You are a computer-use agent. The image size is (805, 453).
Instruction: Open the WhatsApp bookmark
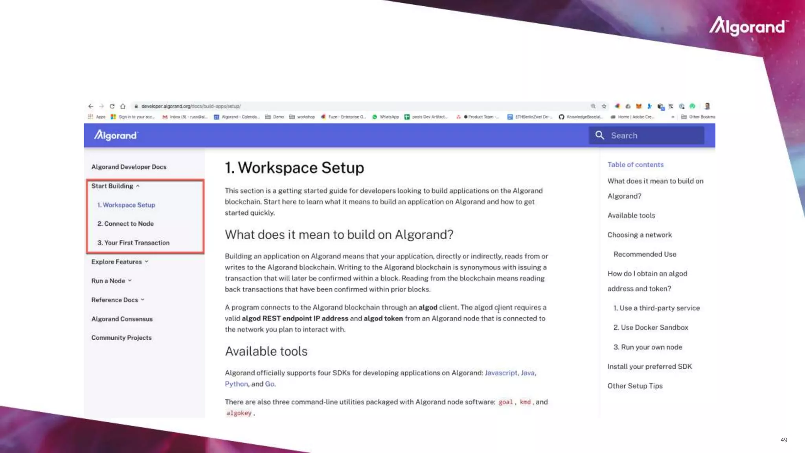point(385,117)
